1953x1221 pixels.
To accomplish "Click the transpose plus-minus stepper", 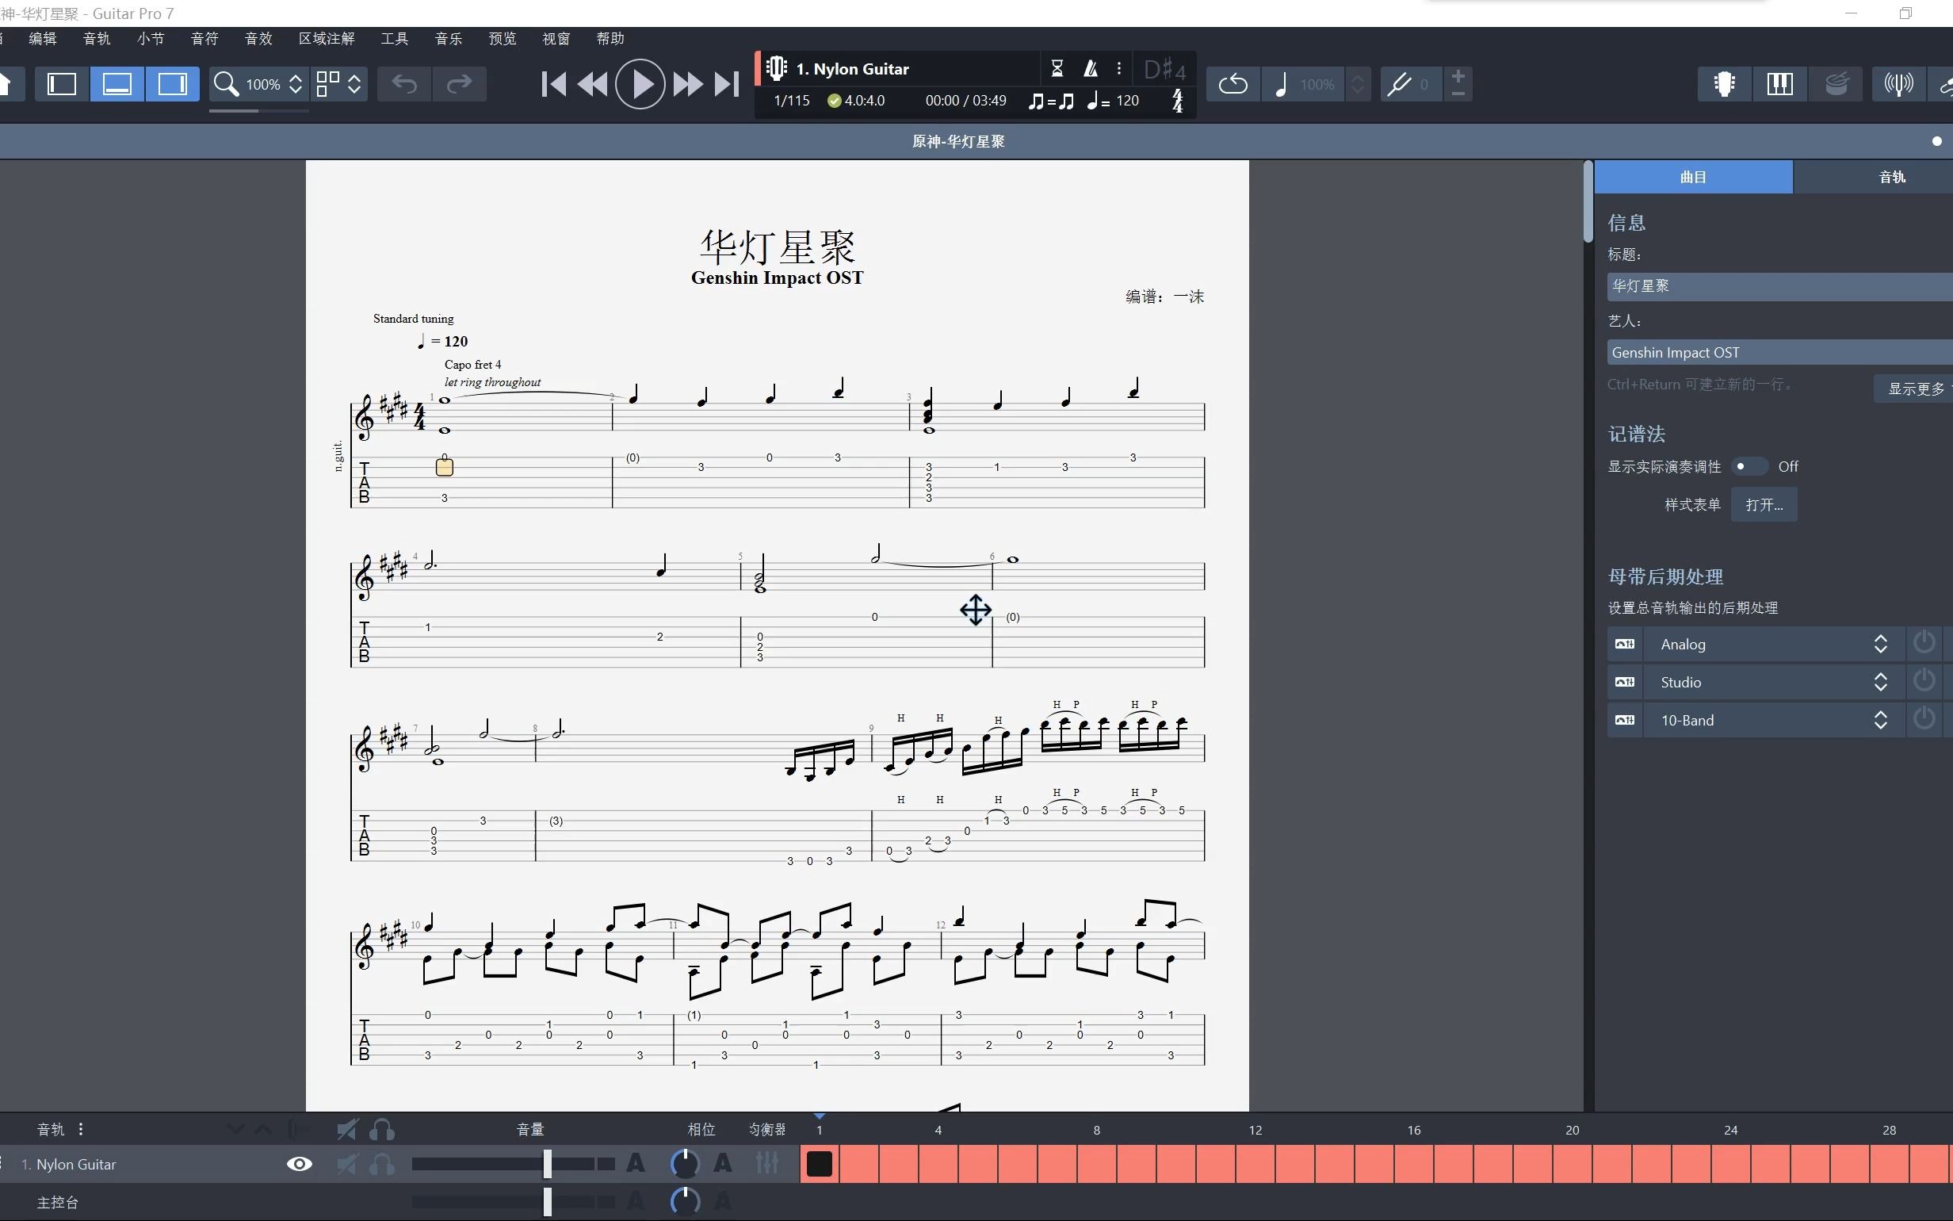I will pyautogui.click(x=1458, y=84).
